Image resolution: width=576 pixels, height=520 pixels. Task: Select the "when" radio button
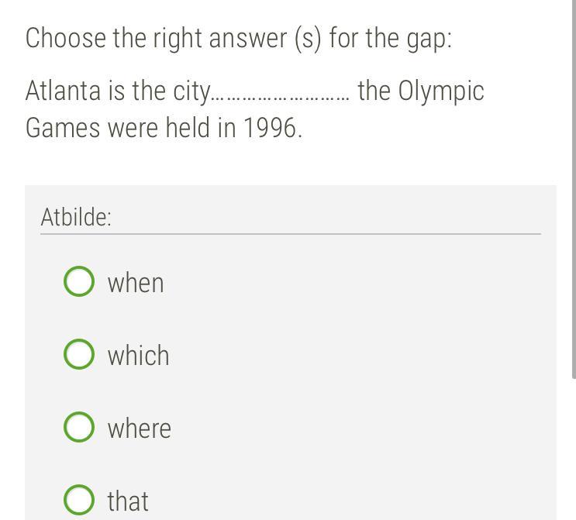pos(78,282)
